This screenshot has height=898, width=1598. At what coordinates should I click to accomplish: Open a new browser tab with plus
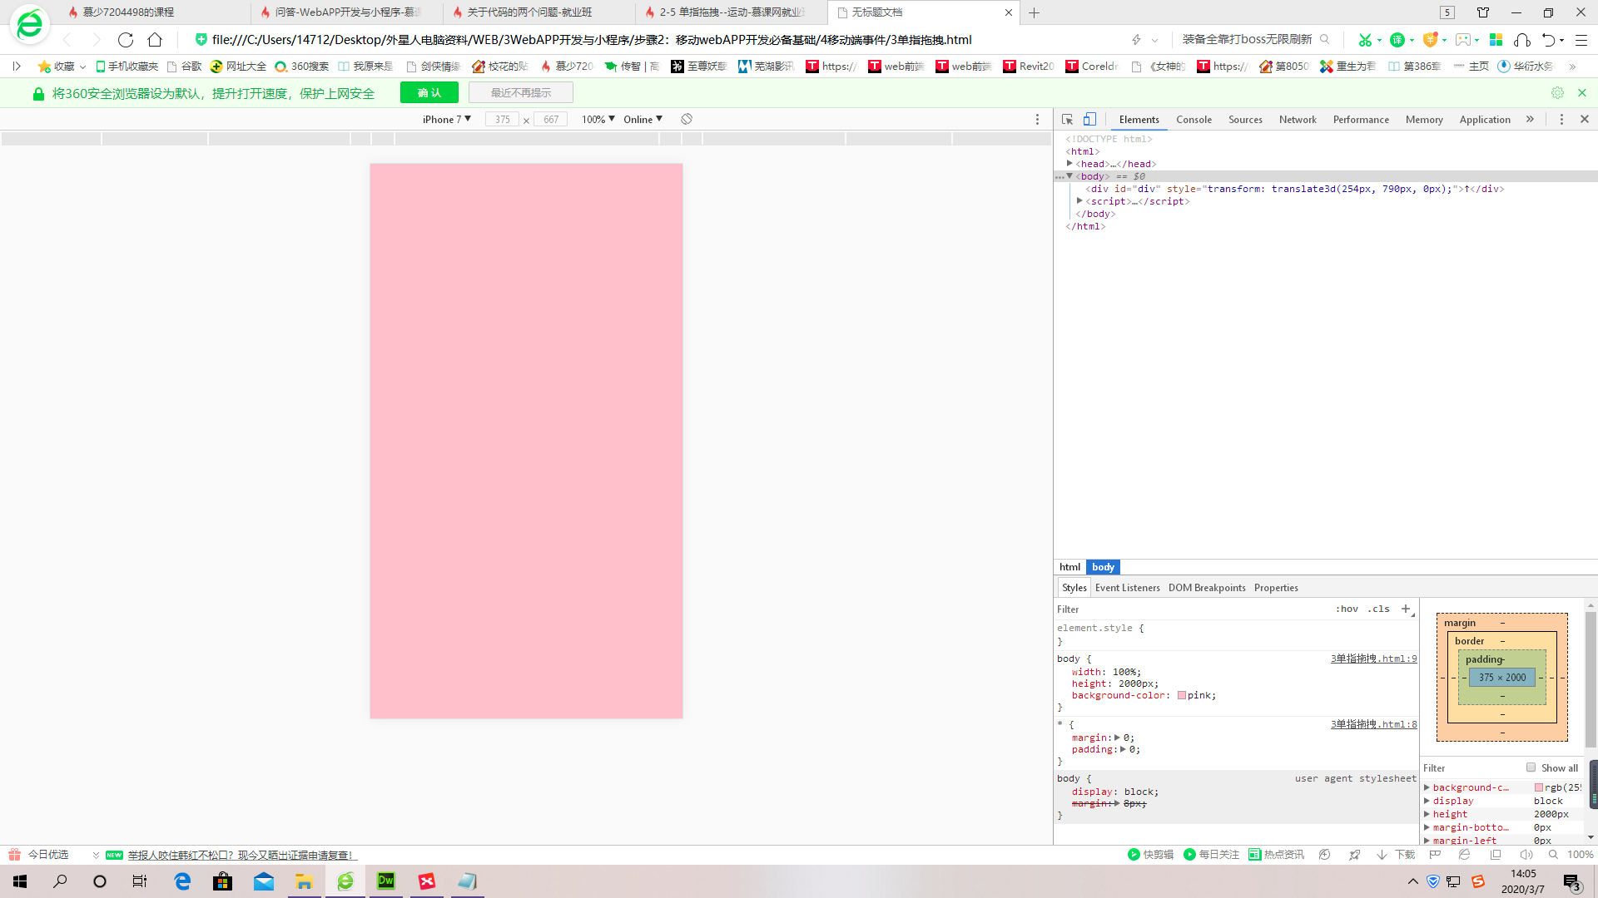tap(1034, 12)
